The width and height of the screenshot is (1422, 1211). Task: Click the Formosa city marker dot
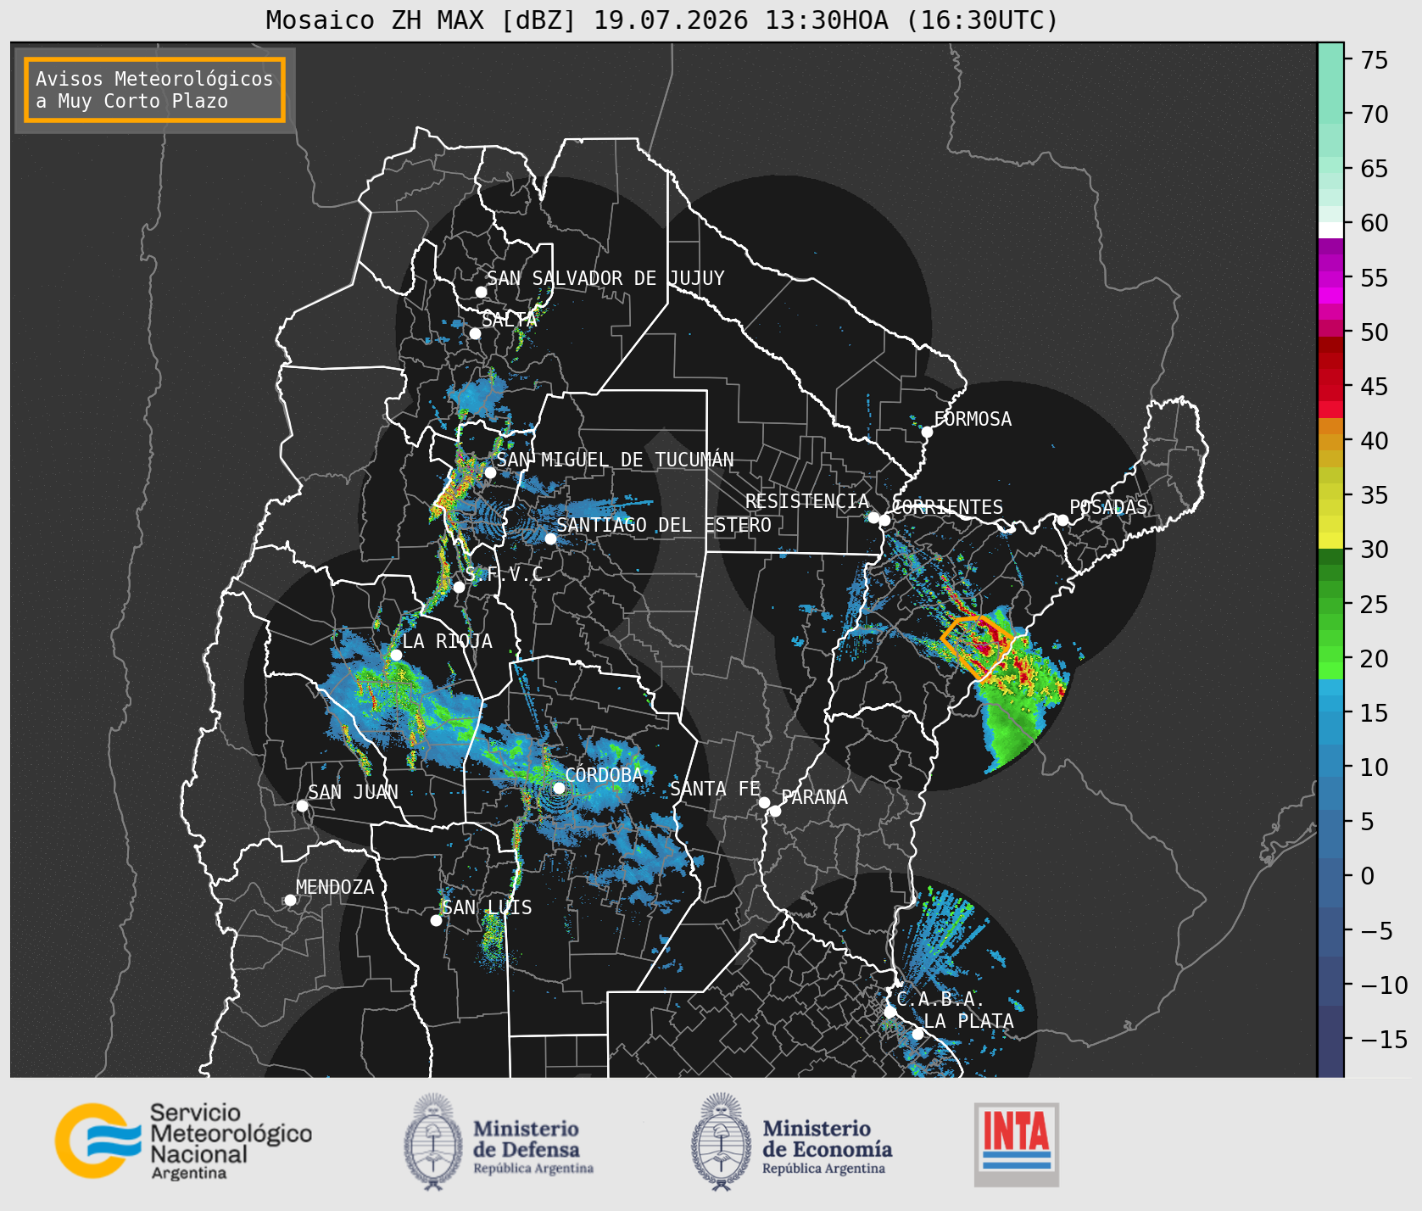point(928,432)
